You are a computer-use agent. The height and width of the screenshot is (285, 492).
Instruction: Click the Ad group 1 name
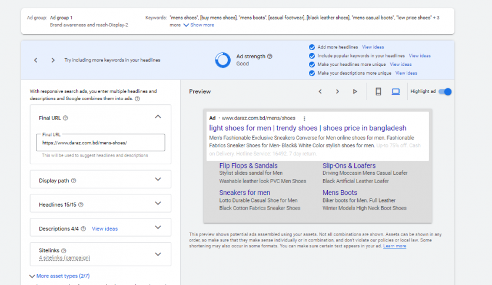(x=61, y=18)
